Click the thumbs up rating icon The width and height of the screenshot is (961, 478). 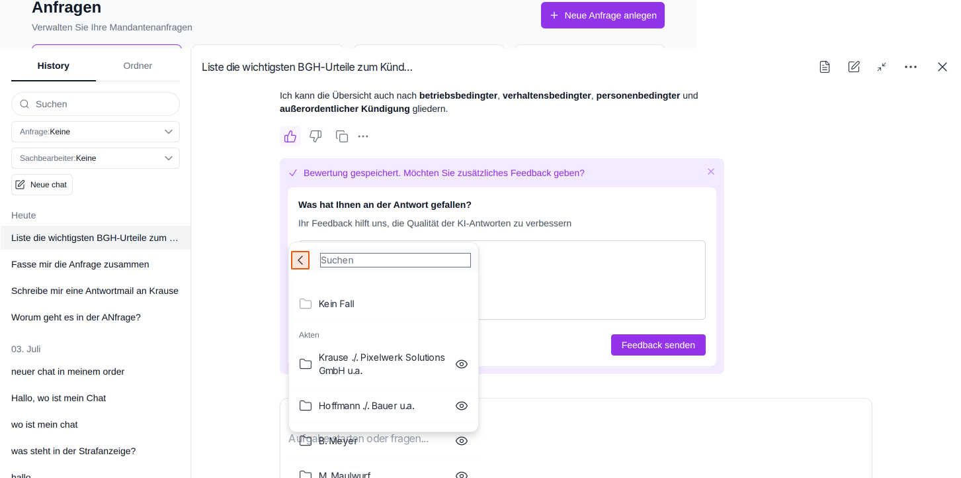pyautogui.click(x=290, y=136)
